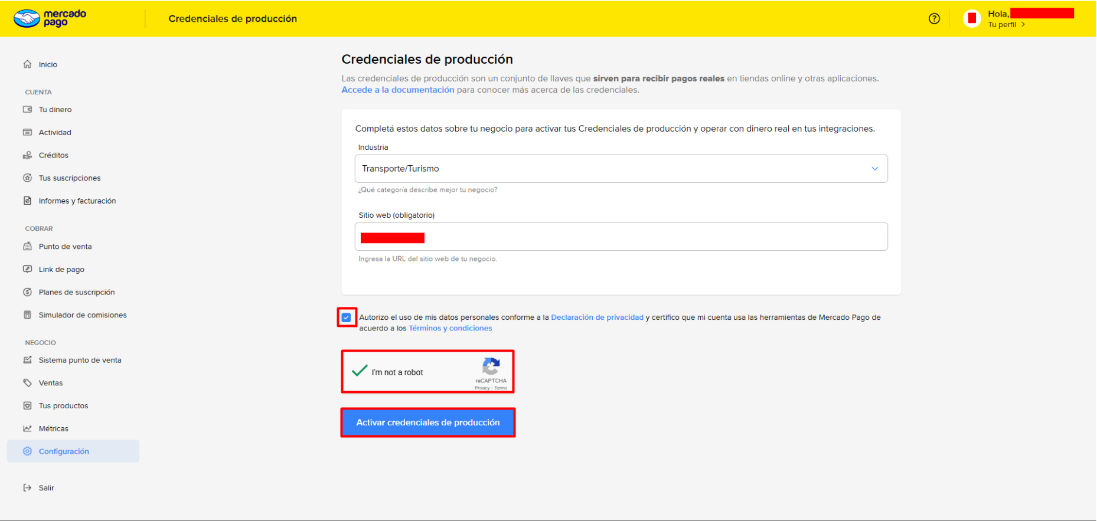
Task: Open Punto de venta menu item
Action: coord(65,246)
